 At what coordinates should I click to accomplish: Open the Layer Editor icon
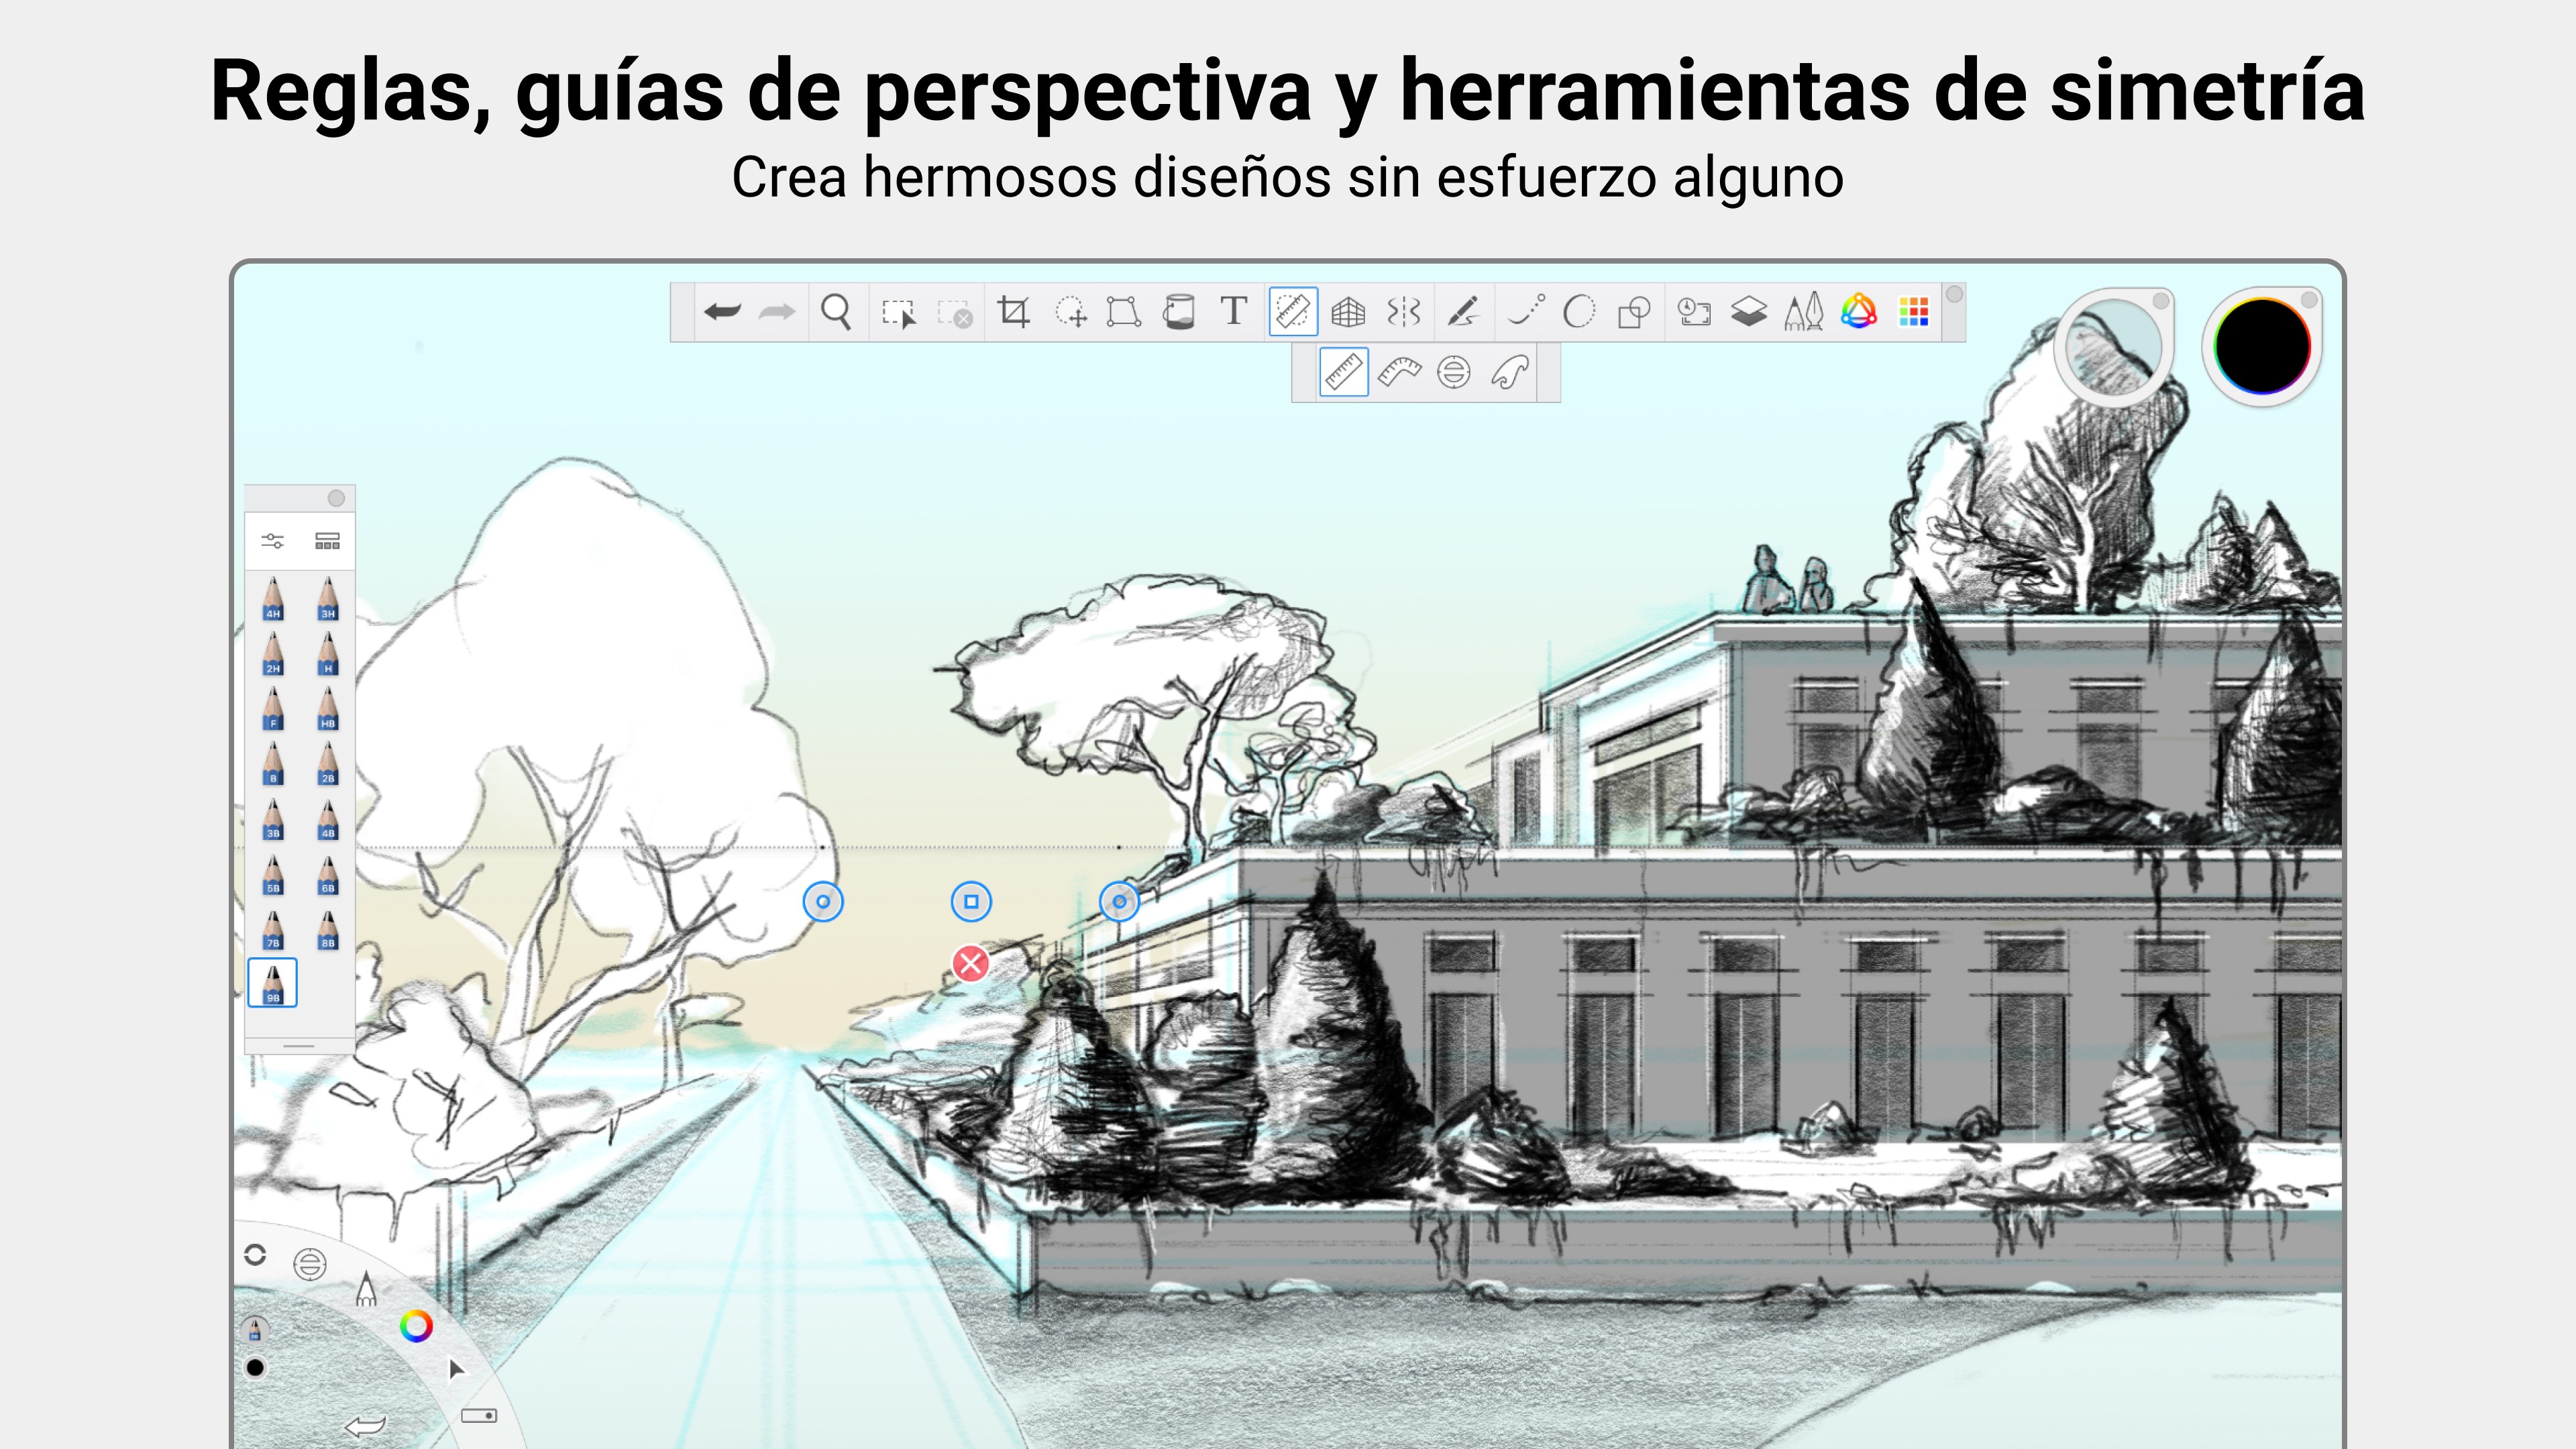pos(1749,312)
